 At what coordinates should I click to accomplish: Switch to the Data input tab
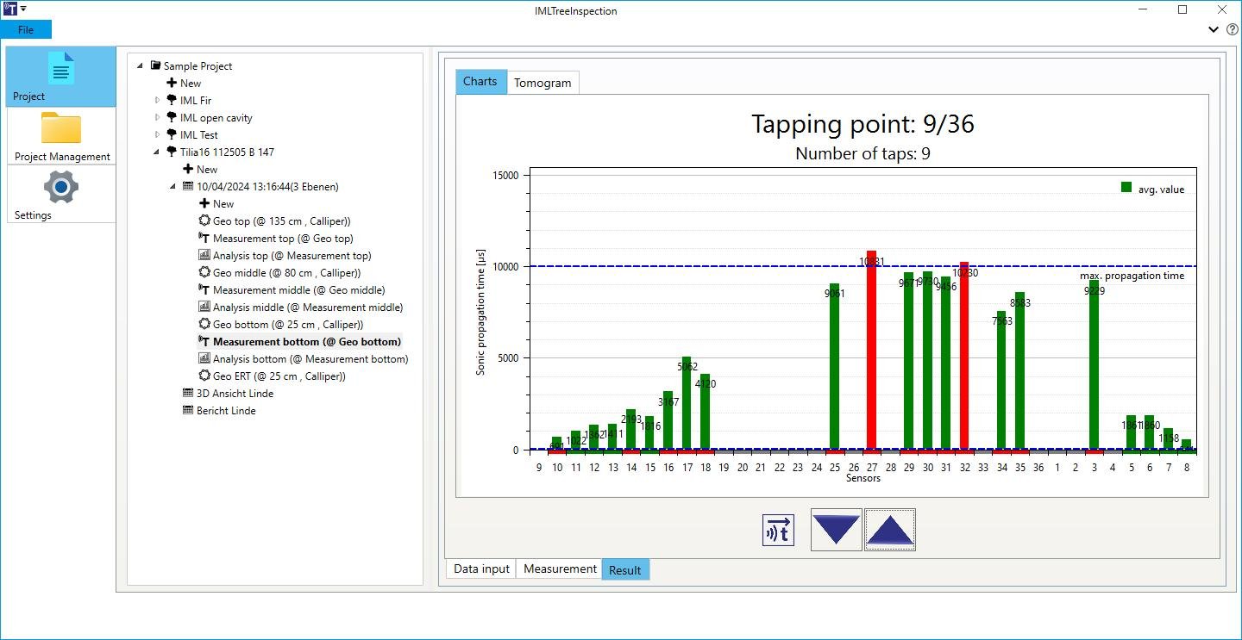[481, 569]
